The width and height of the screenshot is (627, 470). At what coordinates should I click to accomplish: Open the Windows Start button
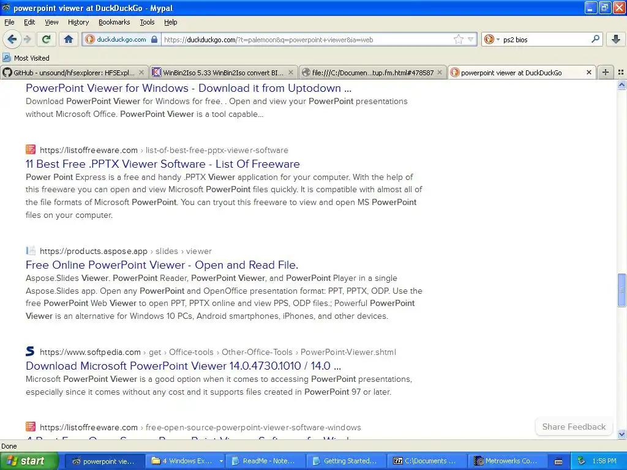click(29, 461)
